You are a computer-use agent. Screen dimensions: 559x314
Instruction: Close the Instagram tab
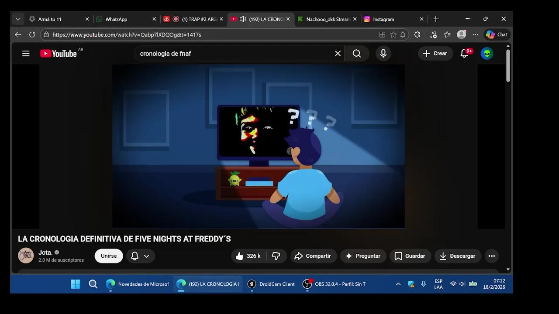pos(421,19)
